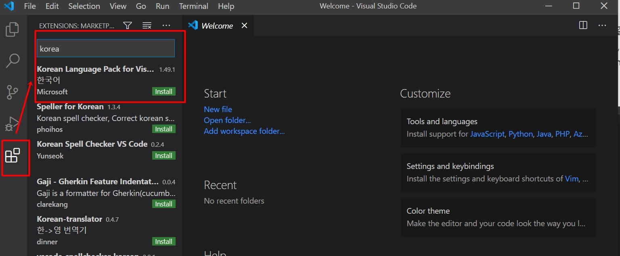Click No recent folders text
The height and width of the screenshot is (256, 620).
pyautogui.click(x=234, y=201)
